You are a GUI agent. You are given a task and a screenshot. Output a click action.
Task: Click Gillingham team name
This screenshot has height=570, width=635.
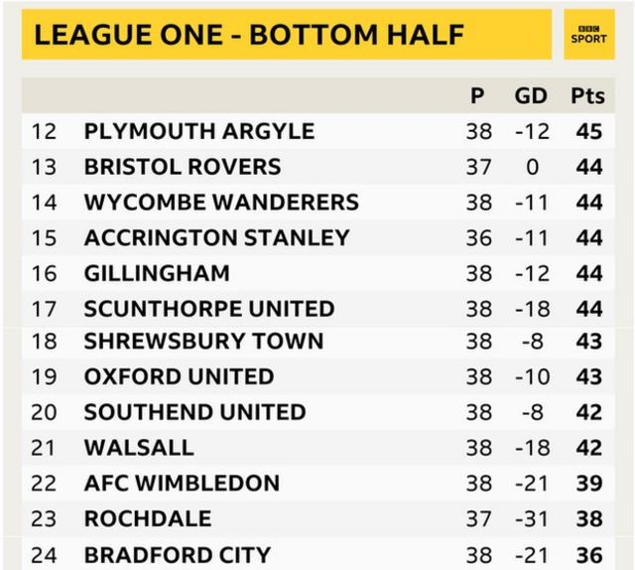pos(157,273)
